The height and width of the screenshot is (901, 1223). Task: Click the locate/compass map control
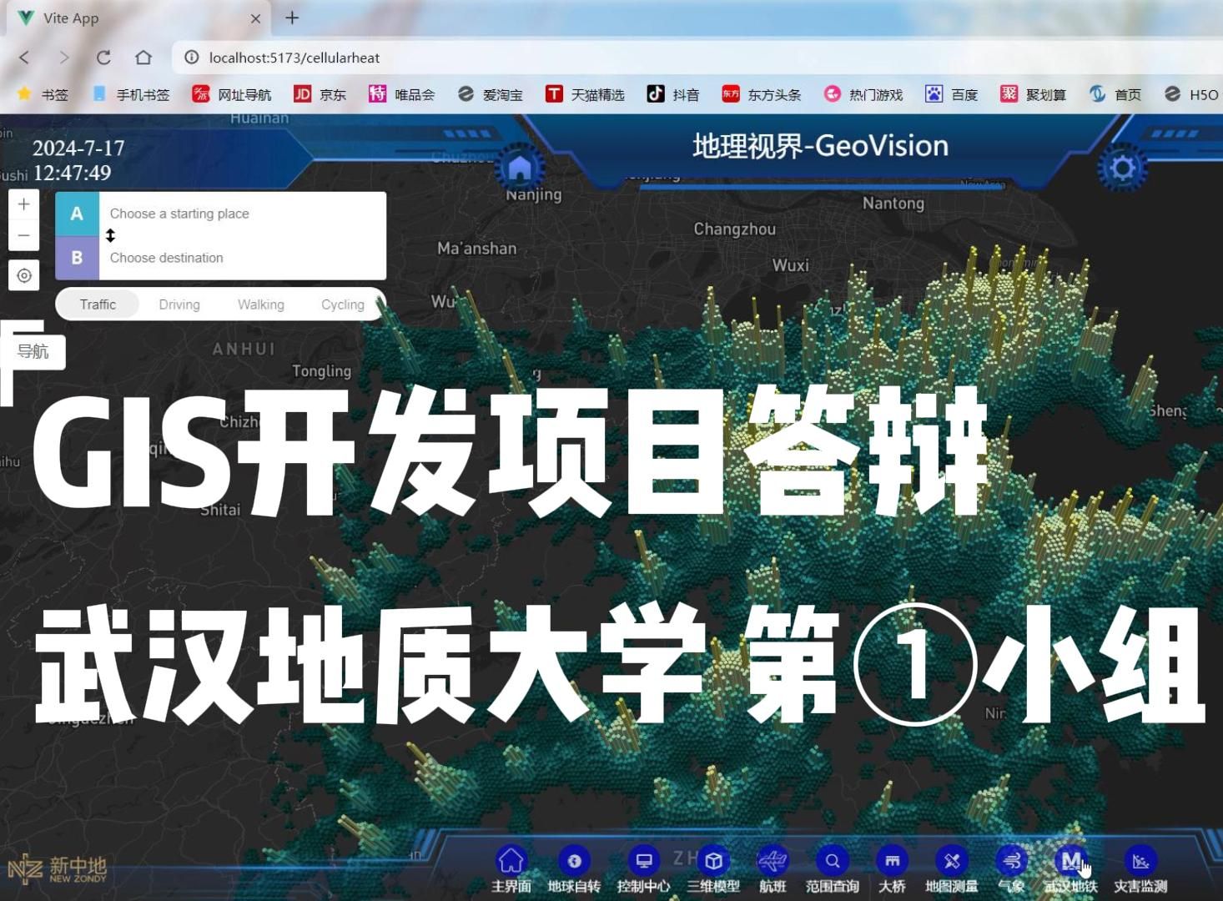(24, 275)
